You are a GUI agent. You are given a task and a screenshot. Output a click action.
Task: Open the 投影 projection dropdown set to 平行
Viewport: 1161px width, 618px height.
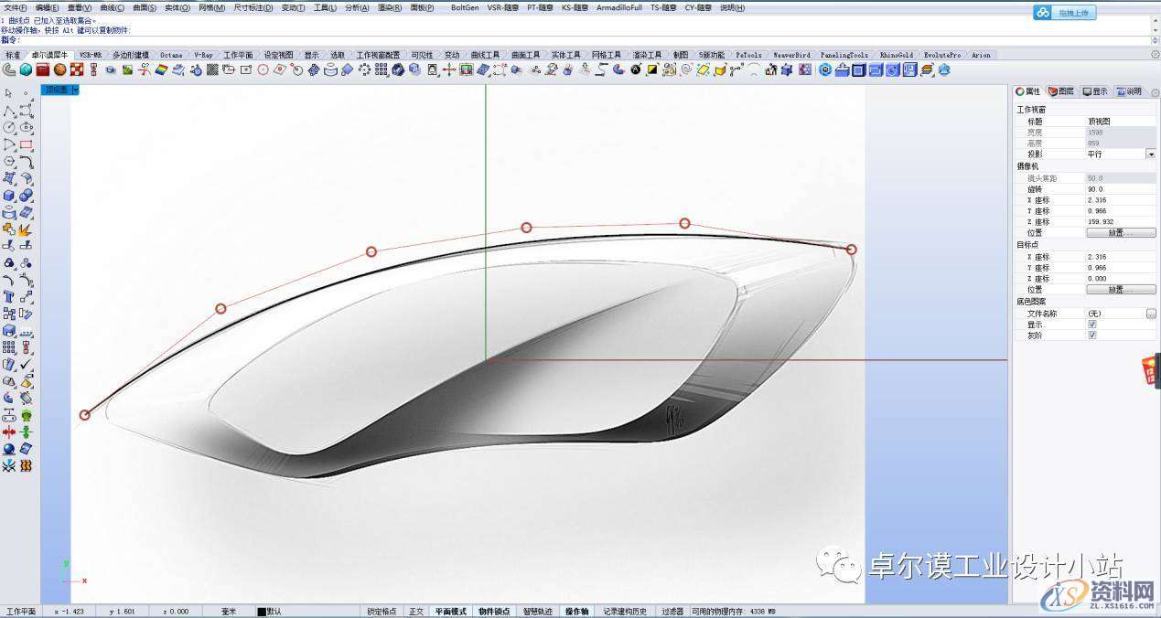pos(1150,154)
